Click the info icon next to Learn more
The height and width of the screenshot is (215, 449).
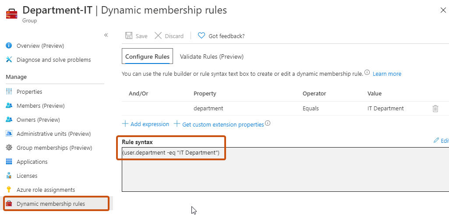pyautogui.click(x=367, y=72)
